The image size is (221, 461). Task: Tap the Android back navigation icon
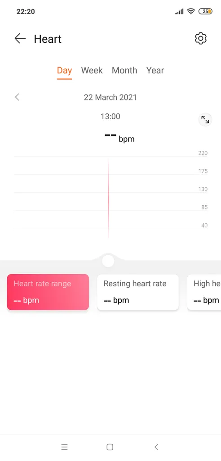point(156,447)
